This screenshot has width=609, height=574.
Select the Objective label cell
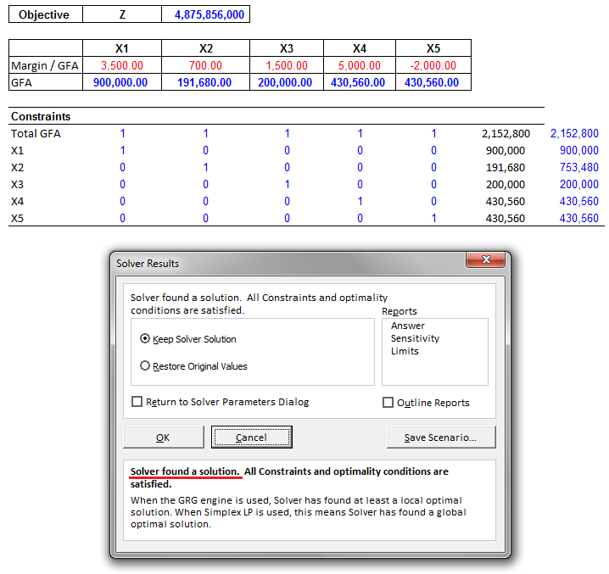tap(44, 14)
